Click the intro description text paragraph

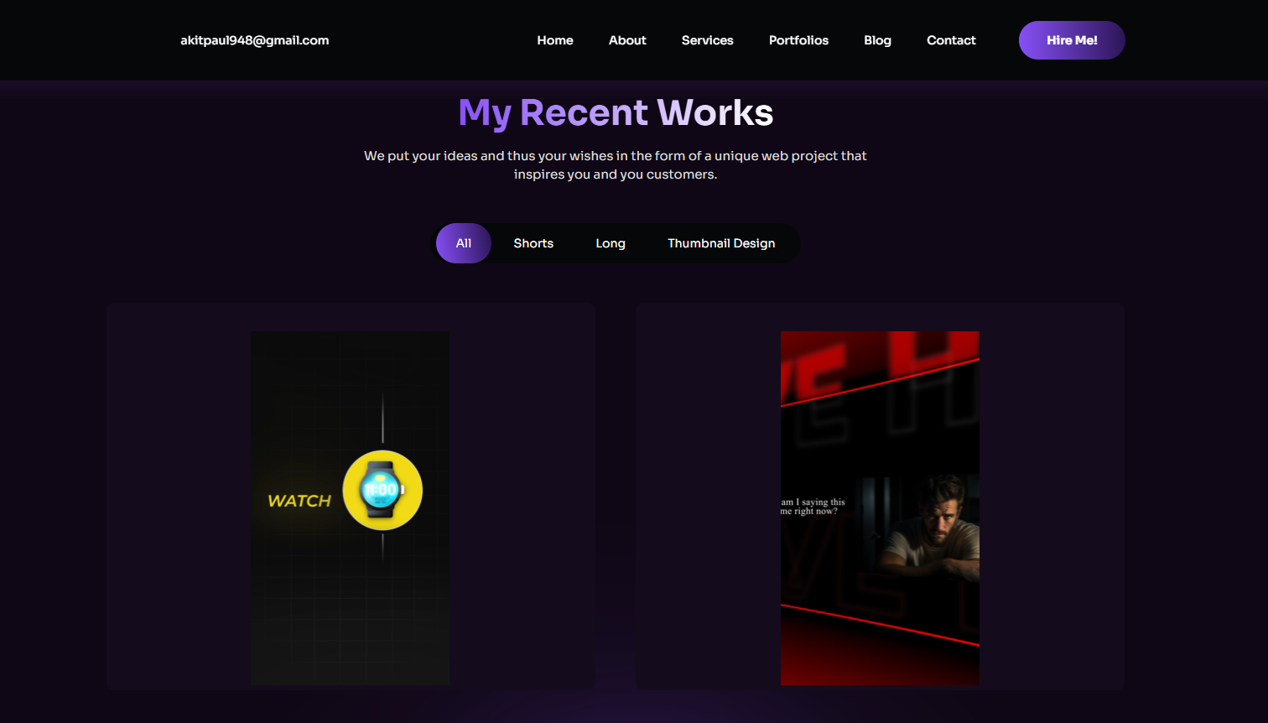[615, 164]
